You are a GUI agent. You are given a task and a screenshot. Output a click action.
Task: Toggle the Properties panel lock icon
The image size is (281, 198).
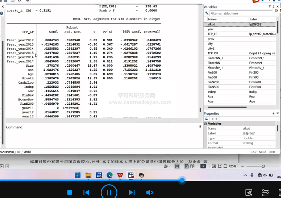tap(206, 118)
